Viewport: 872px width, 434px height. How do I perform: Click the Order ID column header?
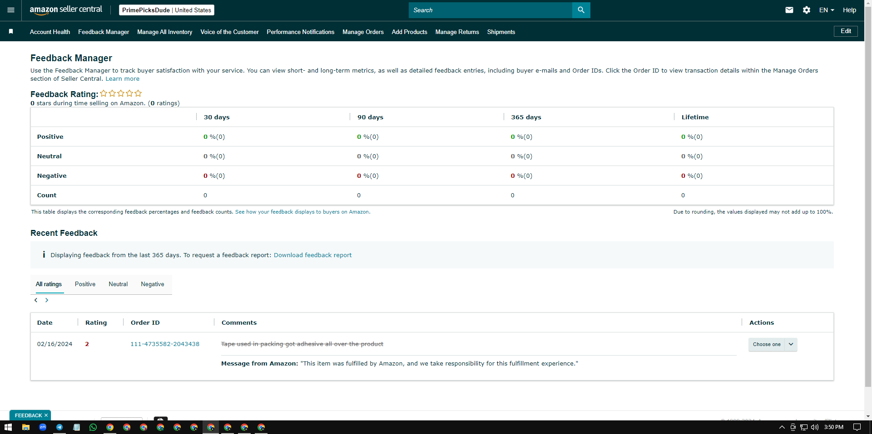145,322
